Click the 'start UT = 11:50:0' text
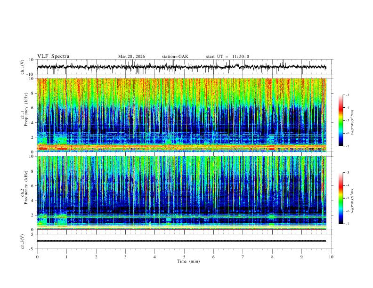 [x=227, y=56]
